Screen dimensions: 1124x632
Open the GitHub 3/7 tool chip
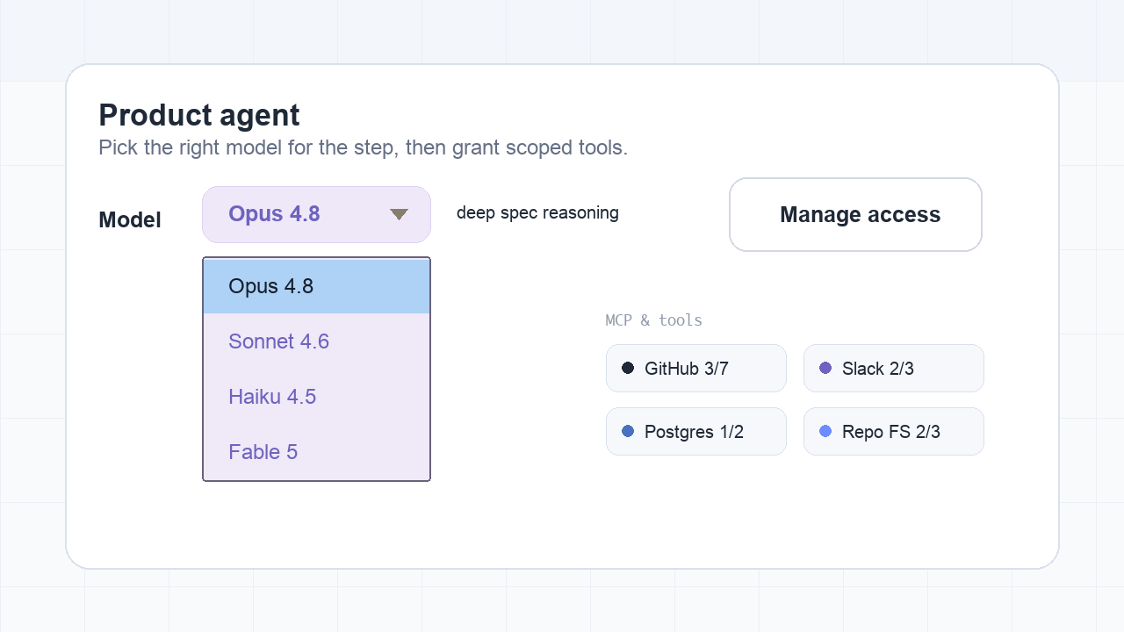click(696, 368)
